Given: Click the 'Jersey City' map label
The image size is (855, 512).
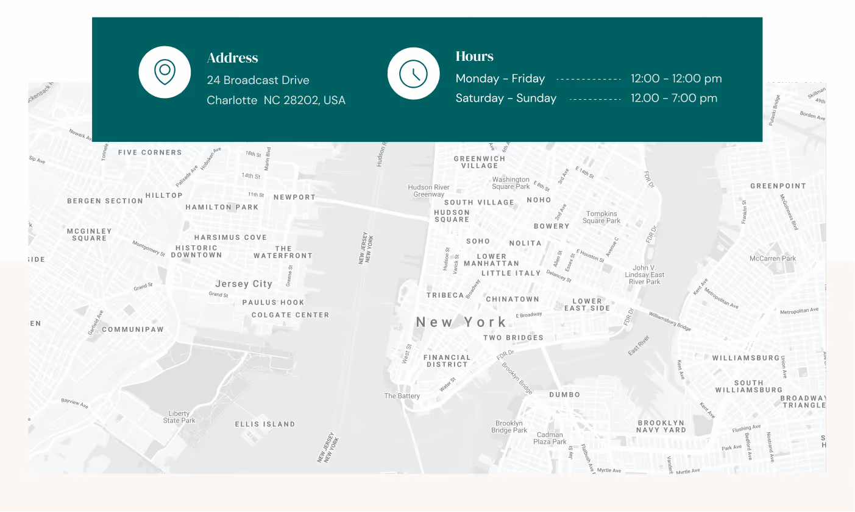Looking at the screenshot, I should click(x=244, y=284).
